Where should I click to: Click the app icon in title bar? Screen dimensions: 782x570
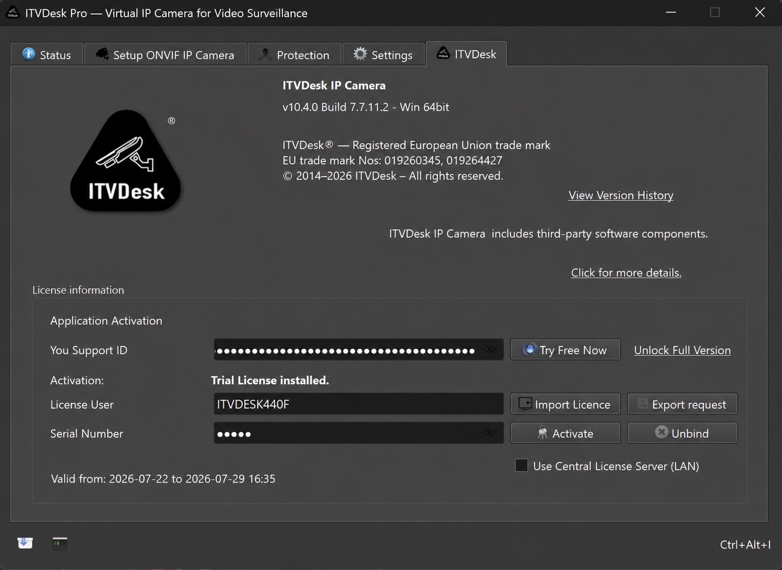tap(13, 12)
